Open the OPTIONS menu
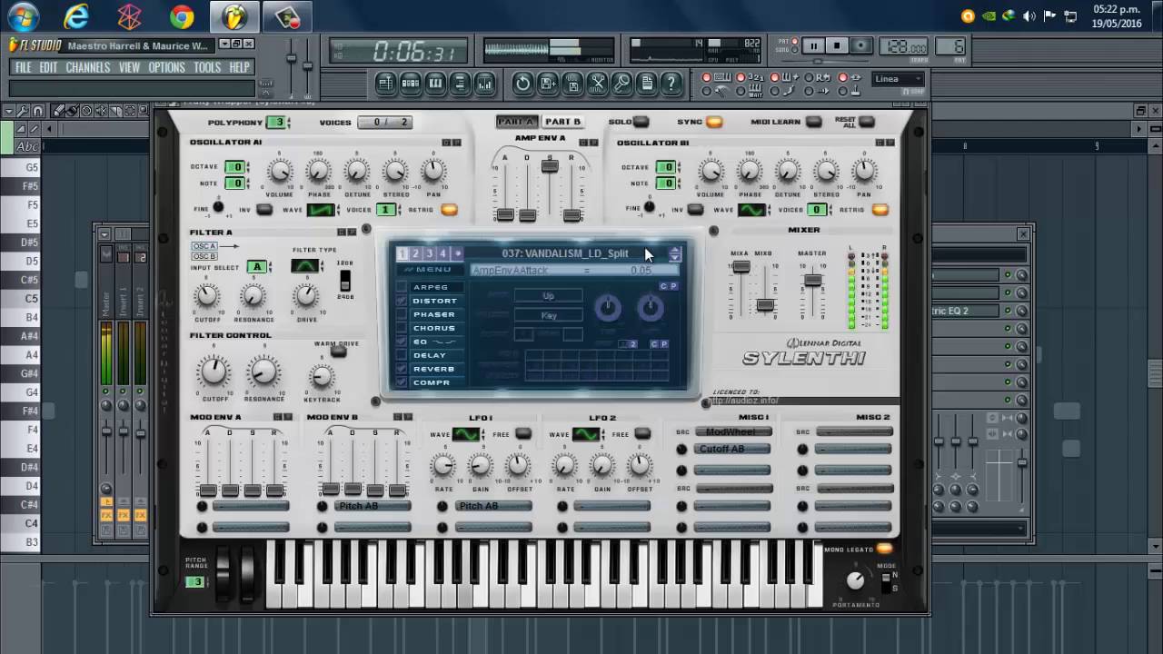Screen dimensions: 1163x654 (x=167, y=67)
